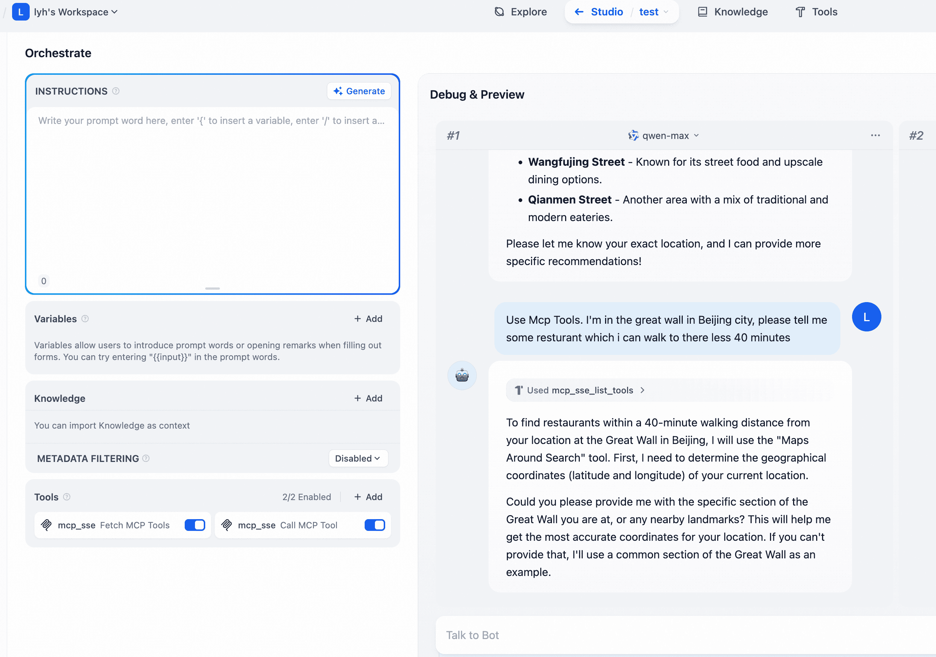Click the 2/2 Enabled tools count
936x657 pixels.
[x=307, y=497]
